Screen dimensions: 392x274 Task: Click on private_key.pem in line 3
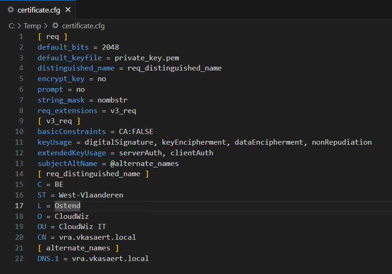click(147, 58)
